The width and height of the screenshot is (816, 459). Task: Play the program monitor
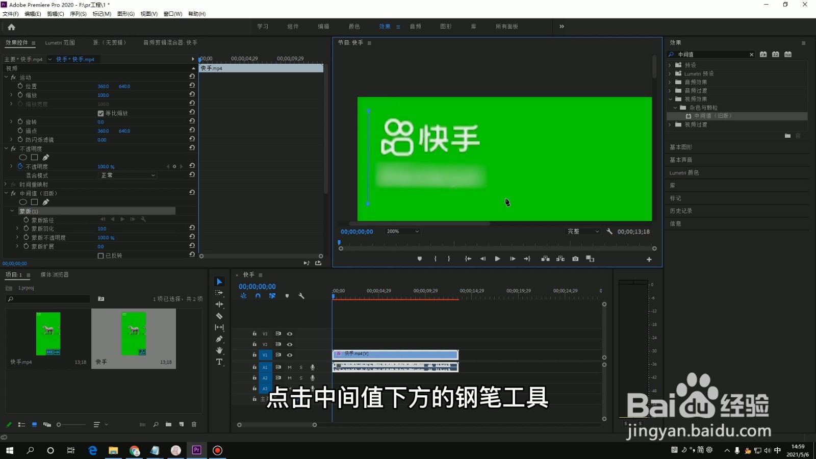(x=497, y=259)
